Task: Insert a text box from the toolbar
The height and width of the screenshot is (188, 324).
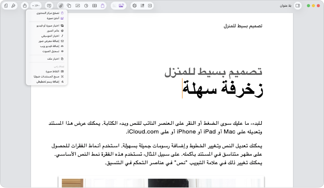Action: tap(78, 6)
